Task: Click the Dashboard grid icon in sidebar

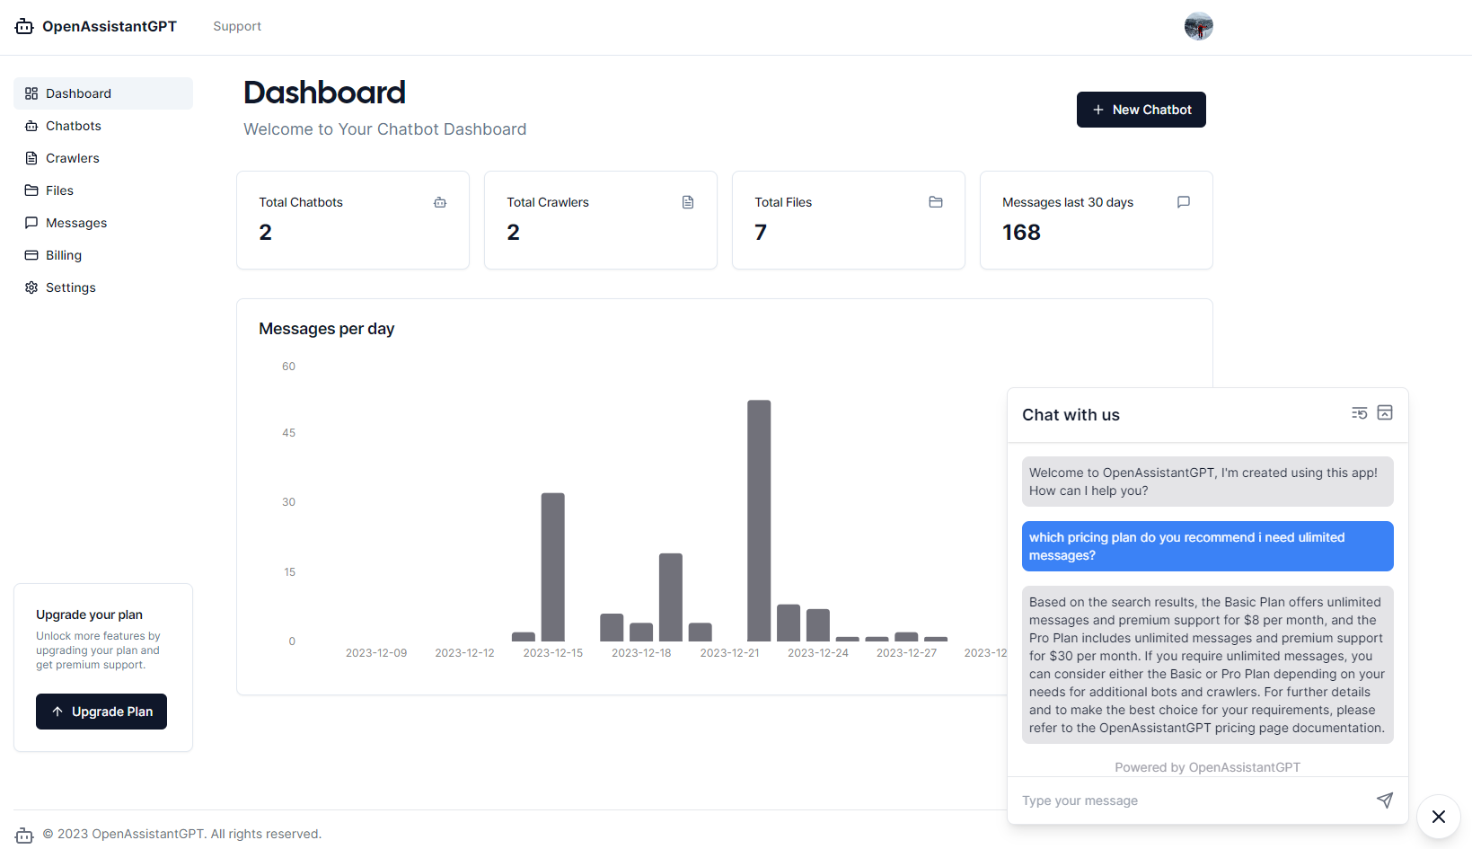Action: tap(31, 93)
